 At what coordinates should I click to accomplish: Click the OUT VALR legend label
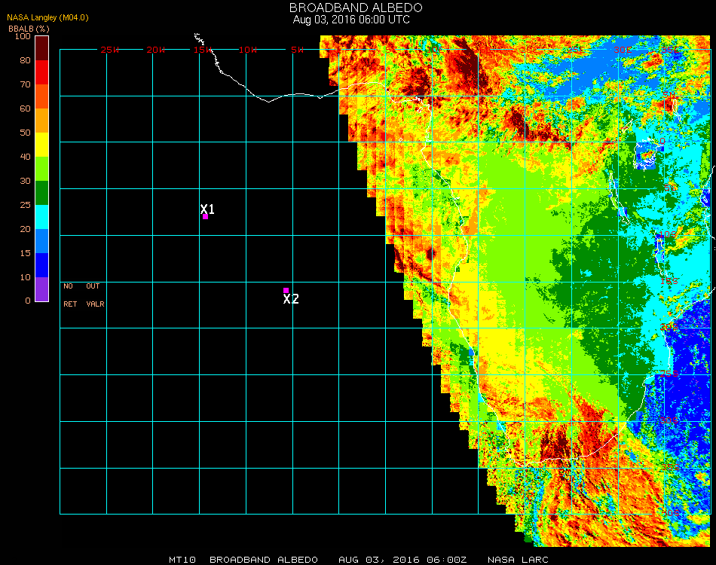94,295
